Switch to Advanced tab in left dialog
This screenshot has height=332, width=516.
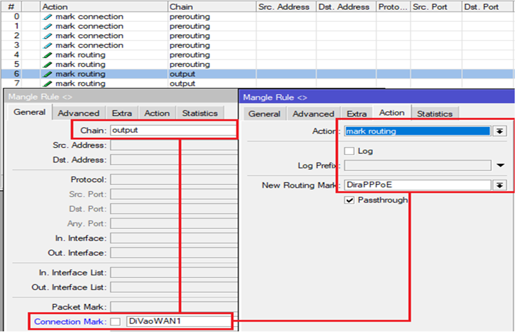(79, 113)
